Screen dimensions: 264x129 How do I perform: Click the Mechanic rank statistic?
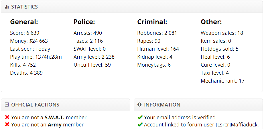(x=222, y=81)
